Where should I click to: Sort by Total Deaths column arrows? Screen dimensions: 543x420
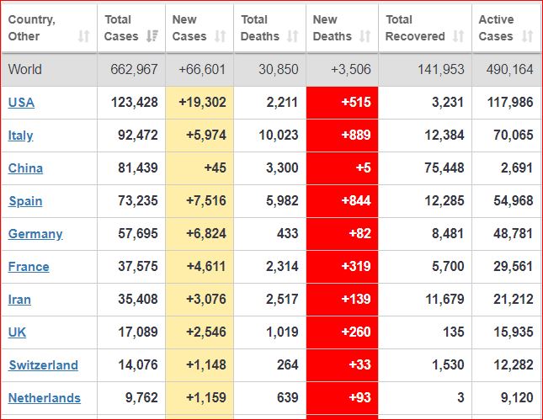[293, 36]
